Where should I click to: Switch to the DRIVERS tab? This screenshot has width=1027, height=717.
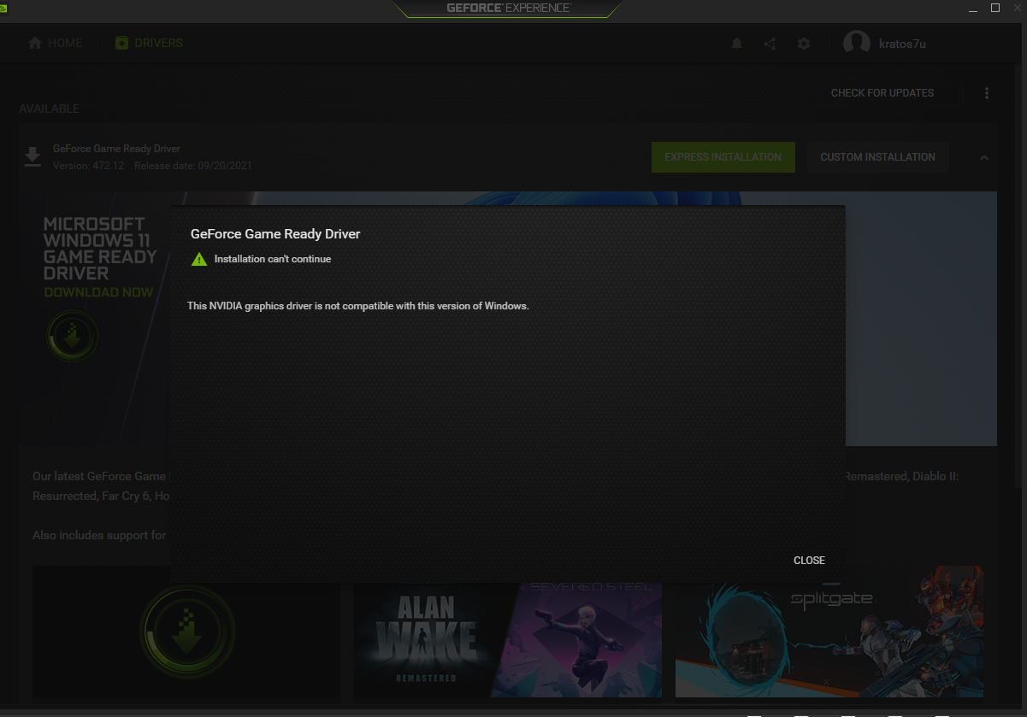149,43
